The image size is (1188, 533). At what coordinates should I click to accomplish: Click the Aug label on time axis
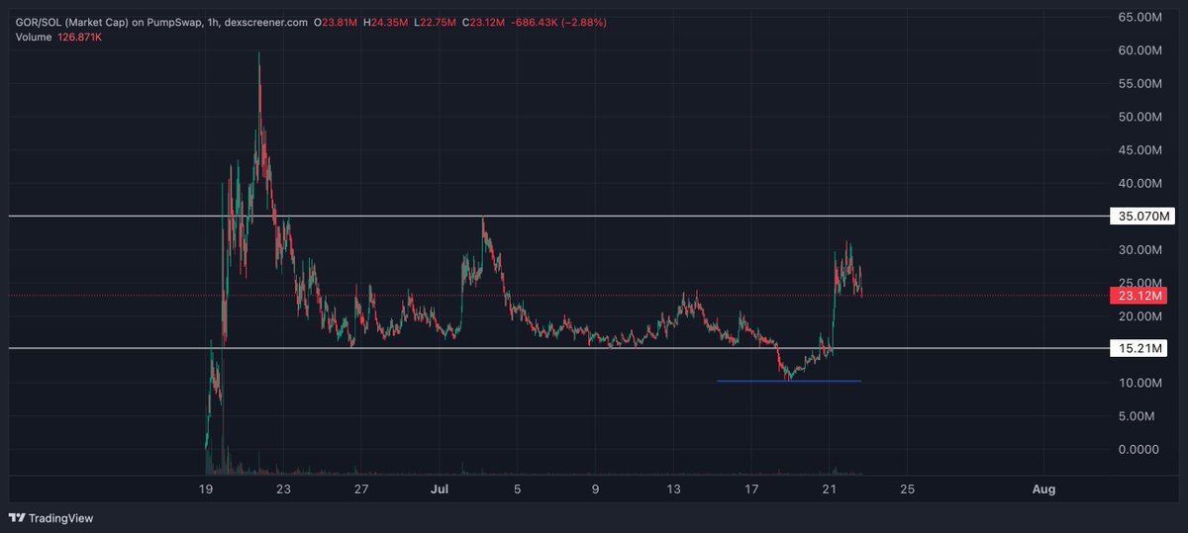(1043, 489)
